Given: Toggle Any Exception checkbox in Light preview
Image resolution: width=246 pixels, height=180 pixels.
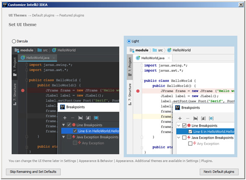Looking at the screenshot, I should point(190,144).
